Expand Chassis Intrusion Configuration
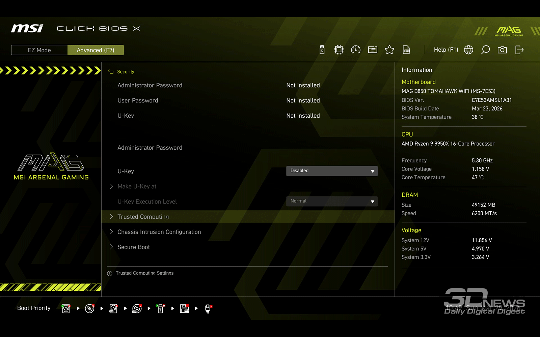This screenshot has width=540, height=337. pyautogui.click(x=159, y=232)
